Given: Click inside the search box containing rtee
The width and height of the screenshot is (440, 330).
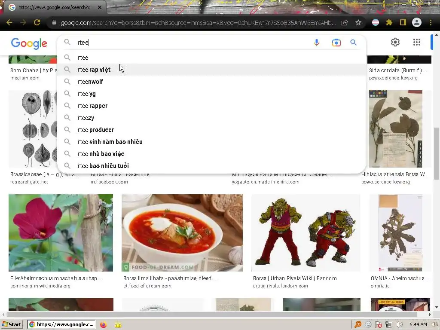Looking at the screenshot, I should click(x=194, y=43).
